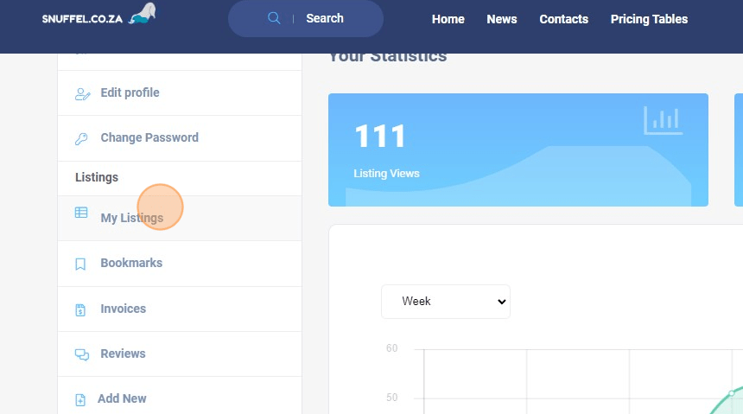Select the Change Password link

pos(149,137)
